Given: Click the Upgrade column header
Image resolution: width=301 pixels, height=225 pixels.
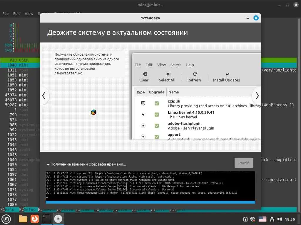Looking at the screenshot, I should pos(156,92).
